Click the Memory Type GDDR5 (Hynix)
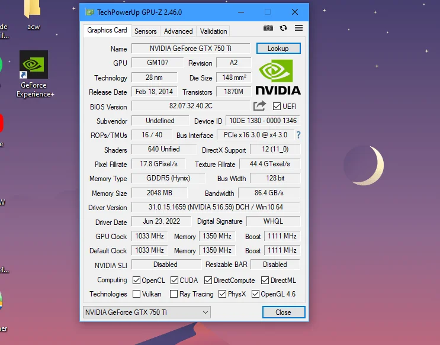Screen dimensions: 440x345 168,178
